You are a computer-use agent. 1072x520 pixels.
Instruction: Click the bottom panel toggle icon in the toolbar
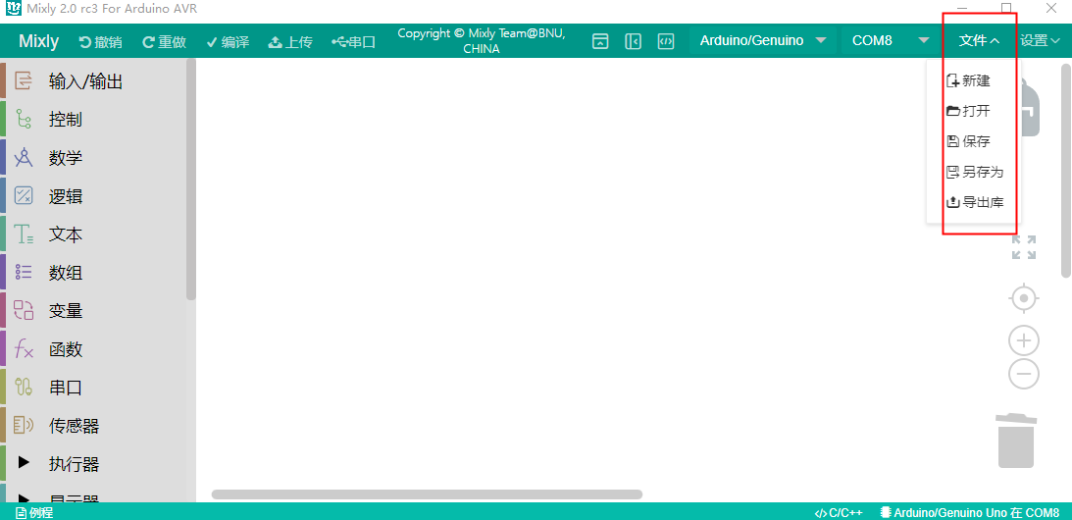pos(601,41)
